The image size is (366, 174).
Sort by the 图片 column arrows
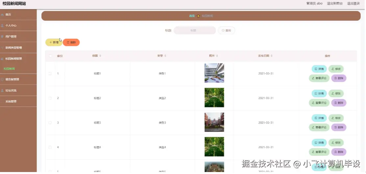[217, 56]
